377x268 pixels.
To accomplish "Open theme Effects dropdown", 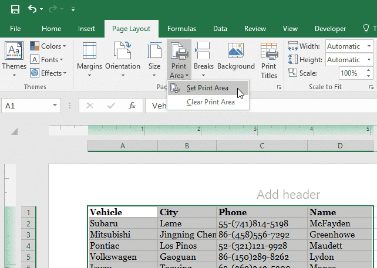I will click(48, 73).
